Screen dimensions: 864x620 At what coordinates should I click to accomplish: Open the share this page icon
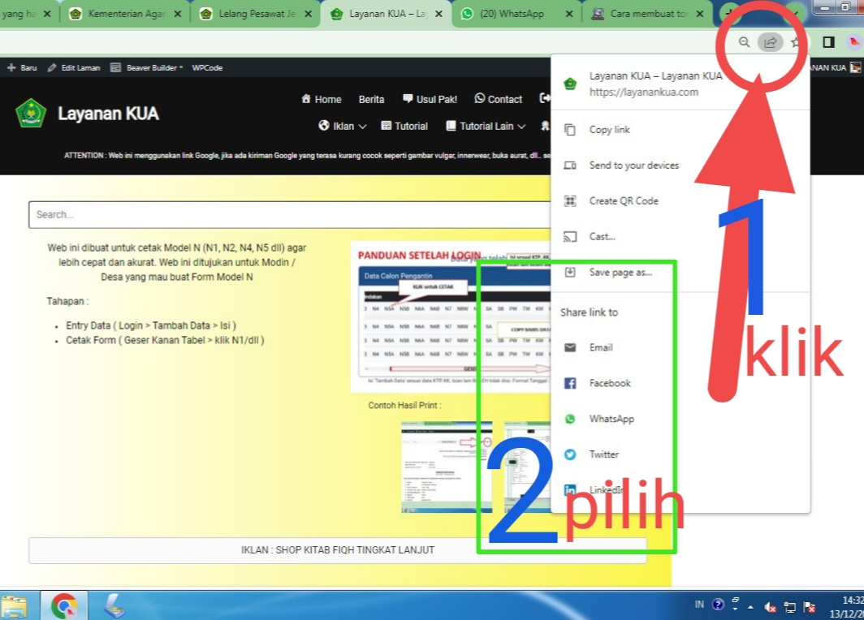tap(770, 42)
